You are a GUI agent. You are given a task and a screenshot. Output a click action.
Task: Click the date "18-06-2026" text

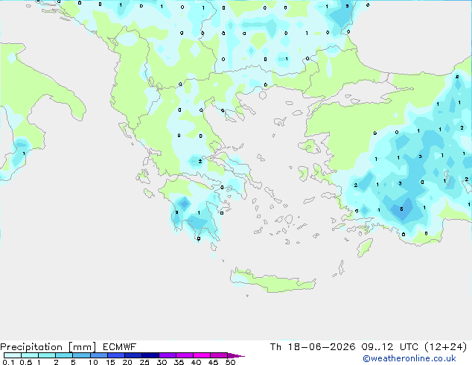(x=321, y=347)
